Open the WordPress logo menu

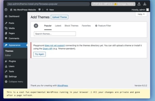click(x=6, y=10)
